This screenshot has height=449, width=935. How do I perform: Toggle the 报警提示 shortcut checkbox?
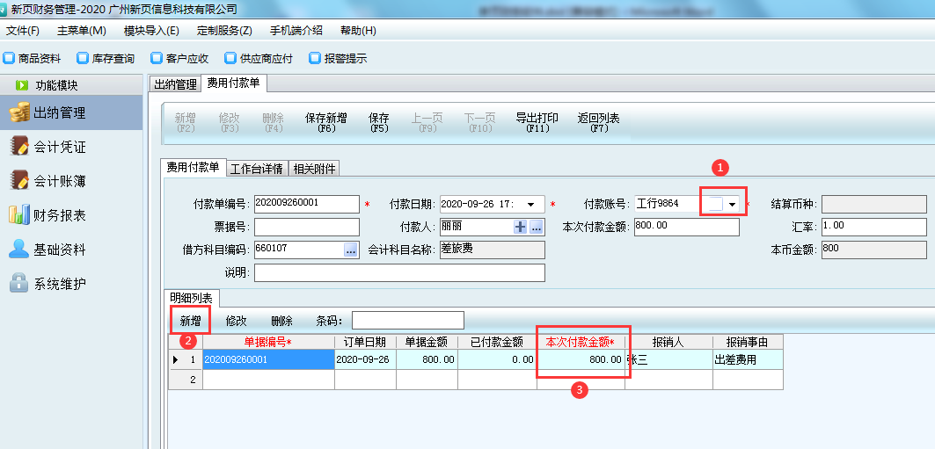coord(314,59)
